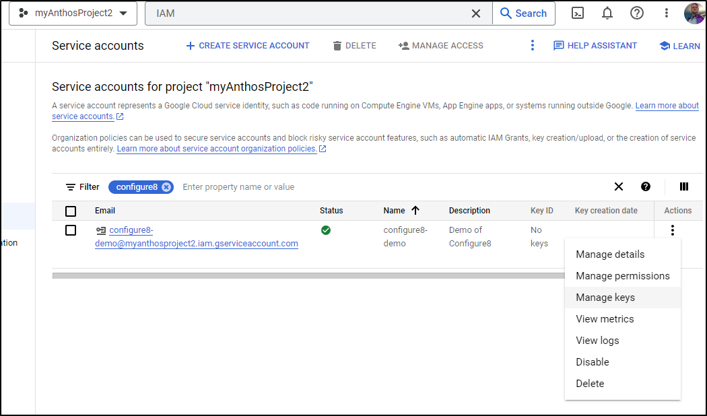Open the myAnthosProject2 project selector
Screen dimensions: 707x416
pos(73,13)
